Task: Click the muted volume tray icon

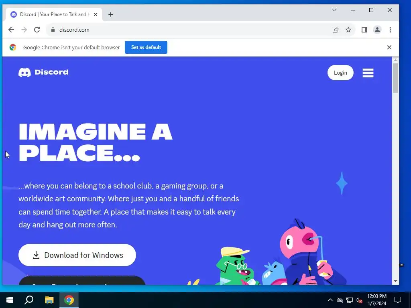Action: (359, 300)
